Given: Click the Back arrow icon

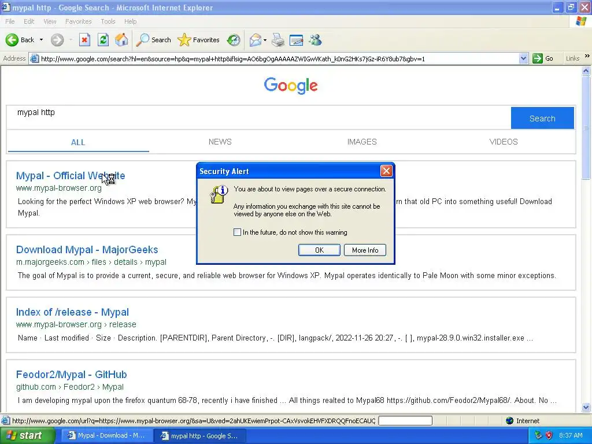Looking at the screenshot, I should click(x=12, y=40).
